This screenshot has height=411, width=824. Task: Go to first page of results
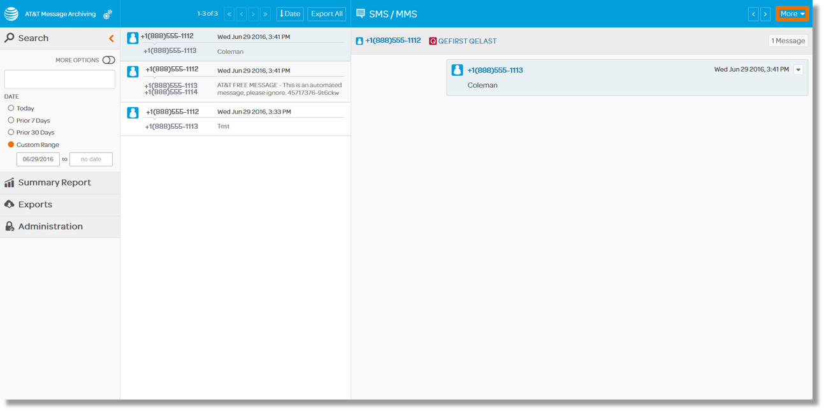229,14
